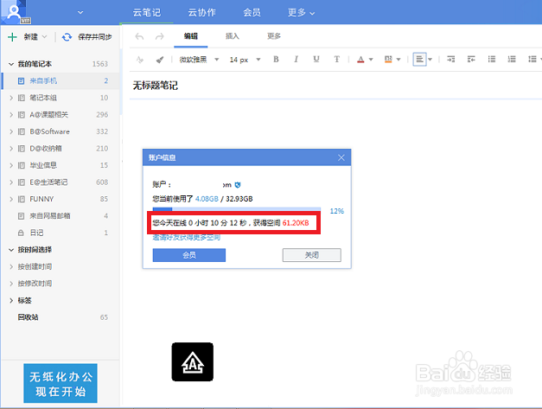The width and height of the screenshot is (542, 409).
Task: Open the 新建 dropdown arrow
Action: 44,36
